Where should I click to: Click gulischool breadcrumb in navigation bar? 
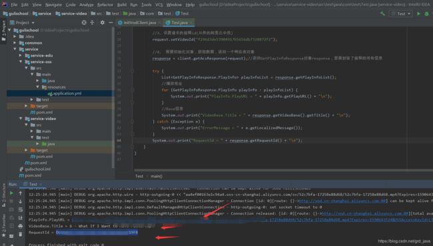pyautogui.click(x=16, y=13)
